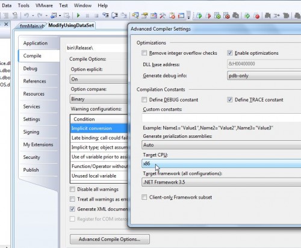301x248 pixels.
Task: Check Remove integer overflow checks
Action: 144,53
